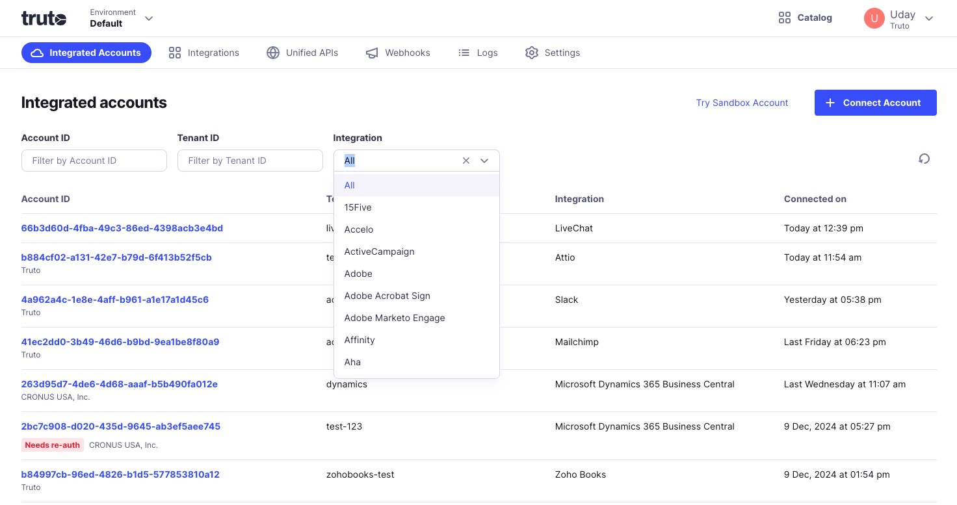Click the Unified APIs globe icon
Image resolution: width=957 pixels, height=505 pixels.
[273, 53]
